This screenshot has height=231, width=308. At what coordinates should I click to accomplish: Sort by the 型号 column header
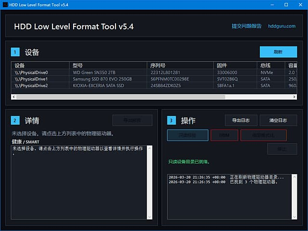[108, 65]
